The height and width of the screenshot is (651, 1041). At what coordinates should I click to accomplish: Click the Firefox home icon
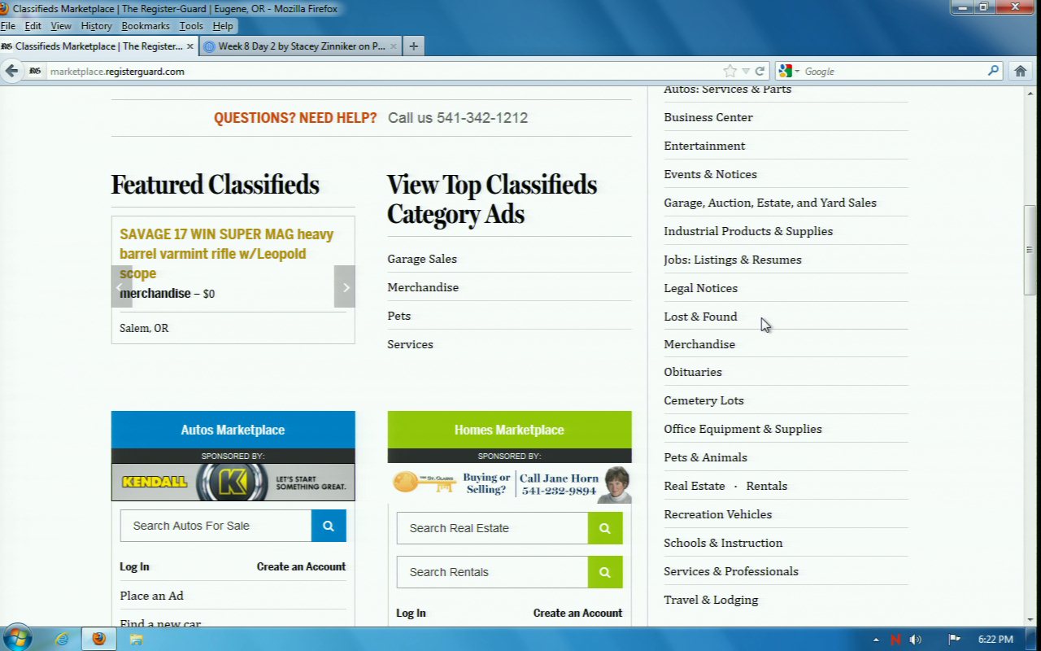click(1021, 71)
